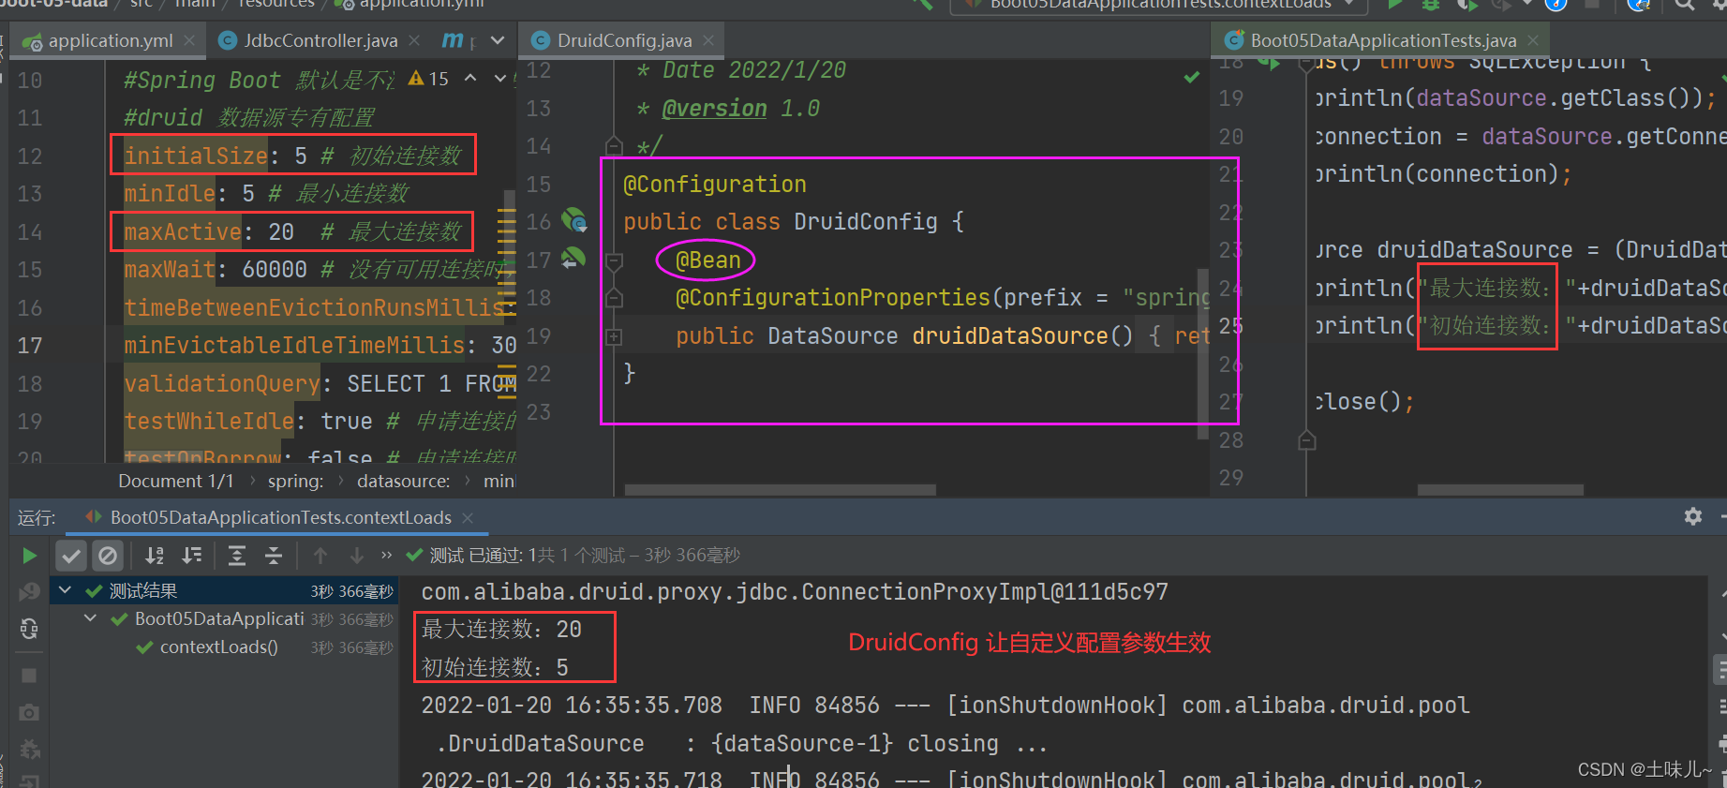Collapse all test result nodes
Screen dimensions: 1727x788
tap(274, 556)
